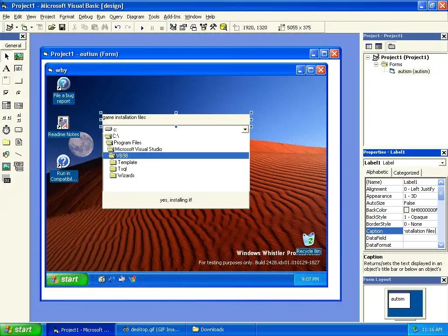Select the Label control tool

(6, 69)
